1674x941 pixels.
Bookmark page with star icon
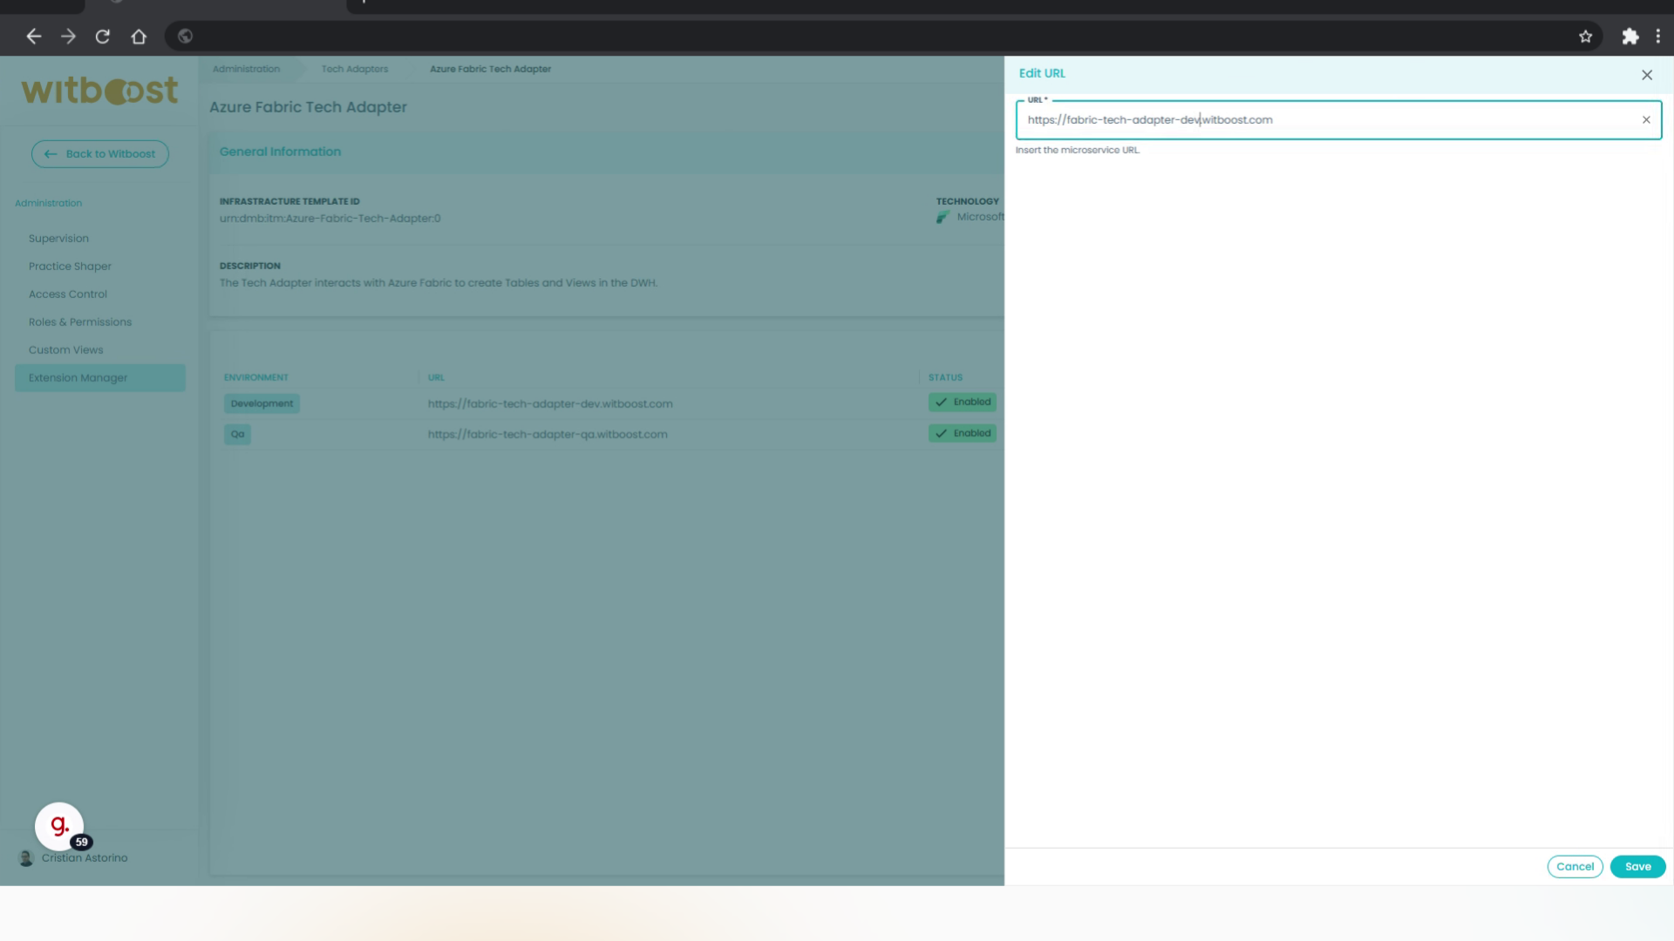(1585, 37)
